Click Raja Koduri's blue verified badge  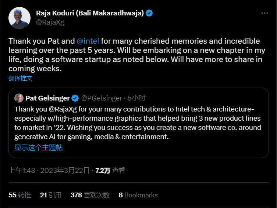tap(149, 13)
